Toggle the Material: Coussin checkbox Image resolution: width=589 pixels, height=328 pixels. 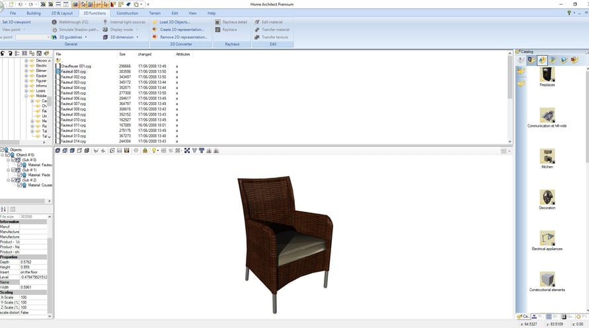(20, 185)
